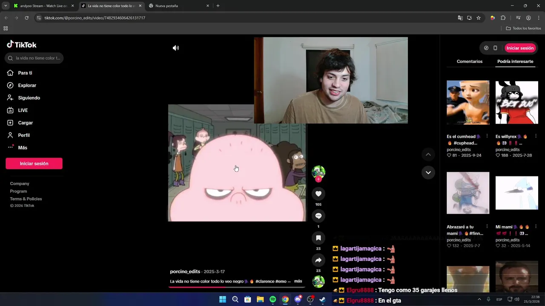This screenshot has width=545, height=306.
Task: Translate this page icon
Action: [x=460, y=18]
